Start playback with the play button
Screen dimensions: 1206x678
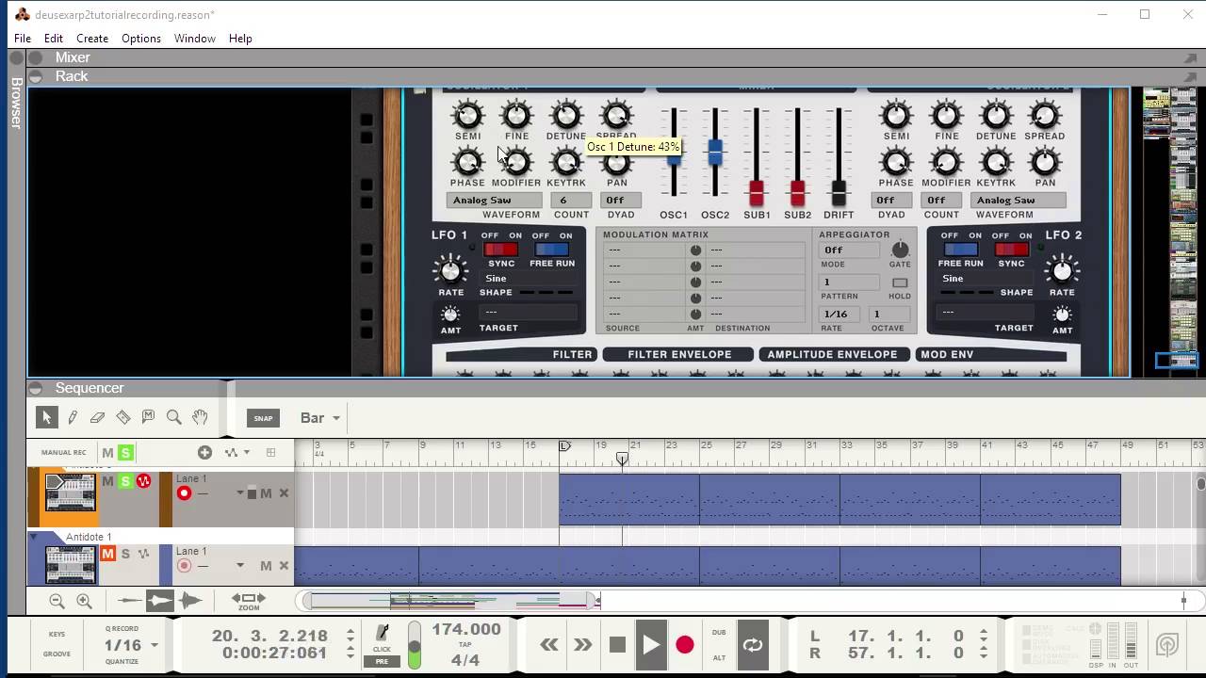pos(651,645)
